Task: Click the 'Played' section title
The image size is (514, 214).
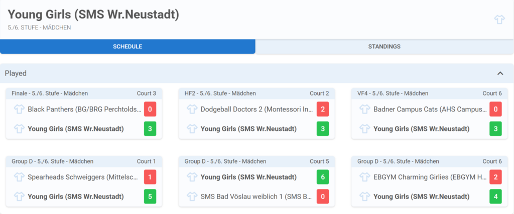Action: (16, 73)
